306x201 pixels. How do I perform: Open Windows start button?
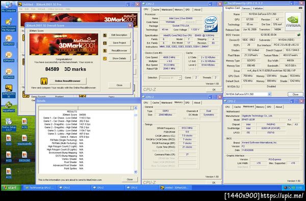[11, 188]
